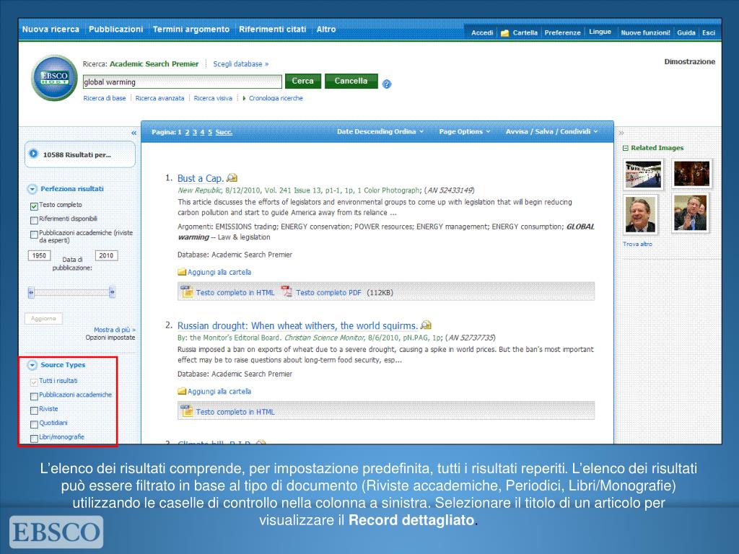Screen dimensions: 739x554
Task: Open the Lingue menu
Action: click(x=600, y=32)
